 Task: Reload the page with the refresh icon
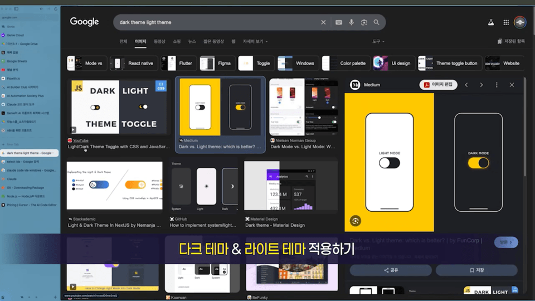(56, 9)
